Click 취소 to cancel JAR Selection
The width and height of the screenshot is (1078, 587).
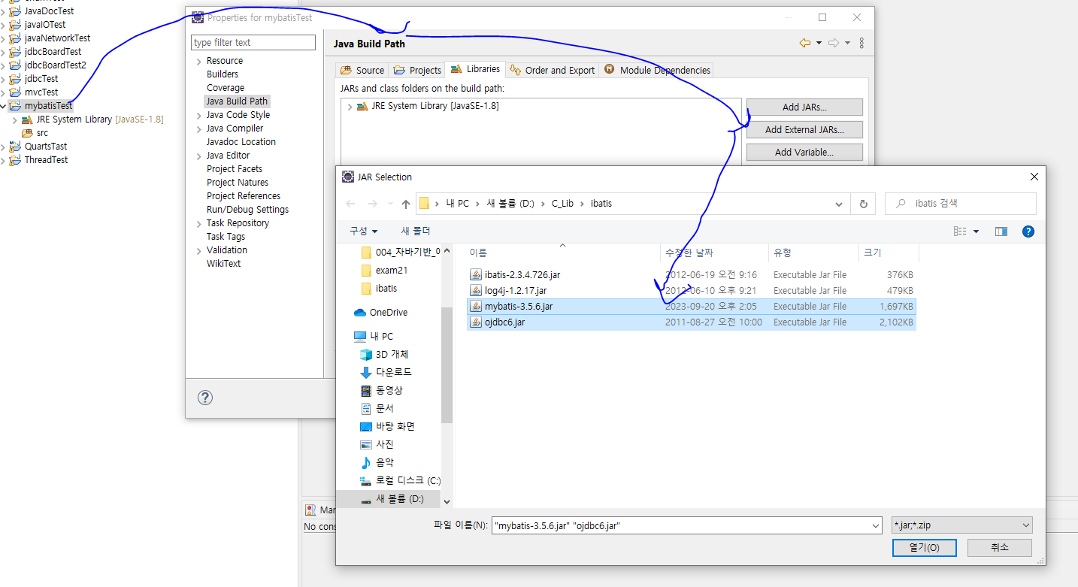point(1000,548)
